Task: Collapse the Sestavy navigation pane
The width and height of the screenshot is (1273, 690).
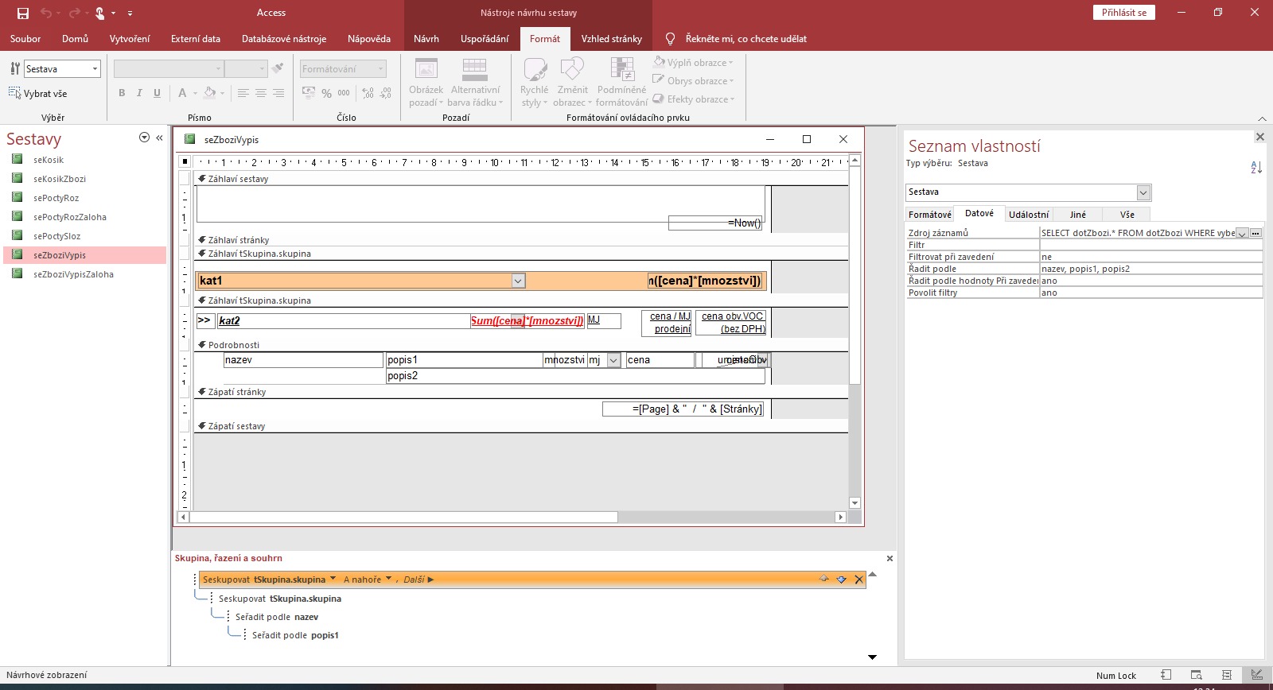Action: pyautogui.click(x=159, y=138)
